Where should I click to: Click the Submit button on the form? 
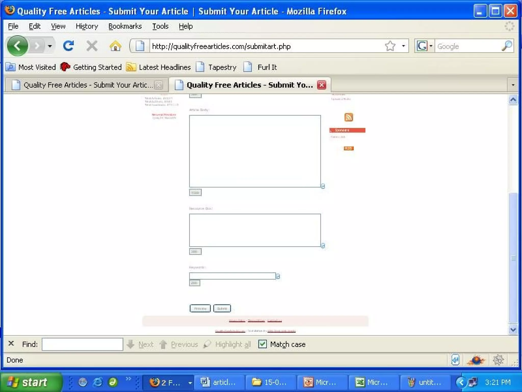point(222,308)
